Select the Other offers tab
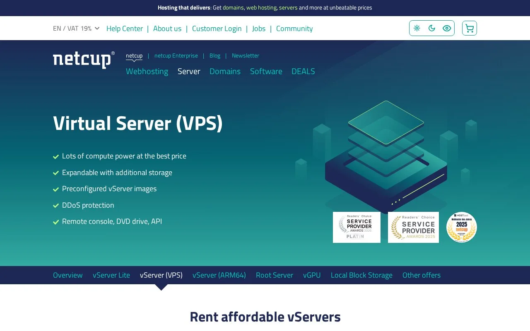530x331 pixels. click(422, 275)
